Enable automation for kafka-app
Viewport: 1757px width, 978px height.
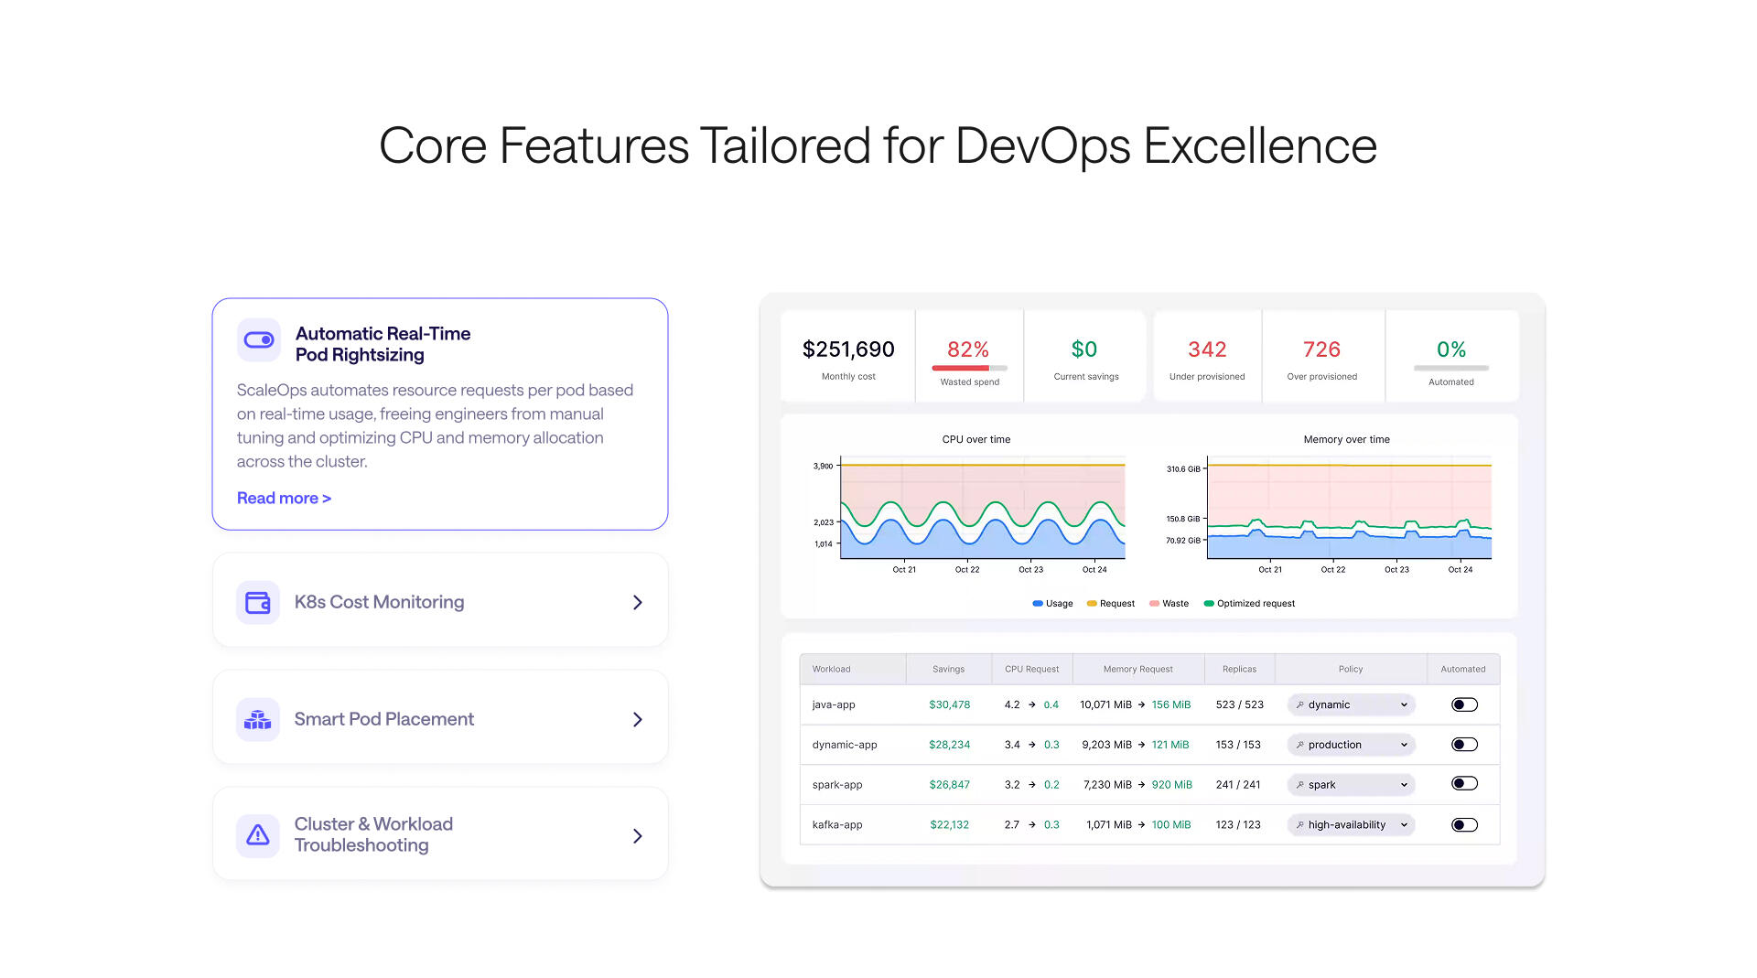[x=1464, y=825]
